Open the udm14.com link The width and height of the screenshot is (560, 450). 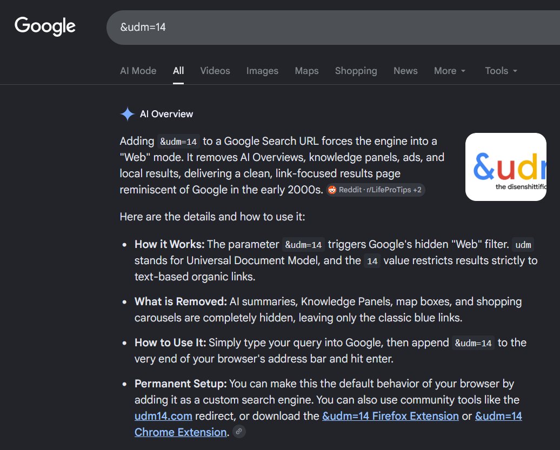163,416
